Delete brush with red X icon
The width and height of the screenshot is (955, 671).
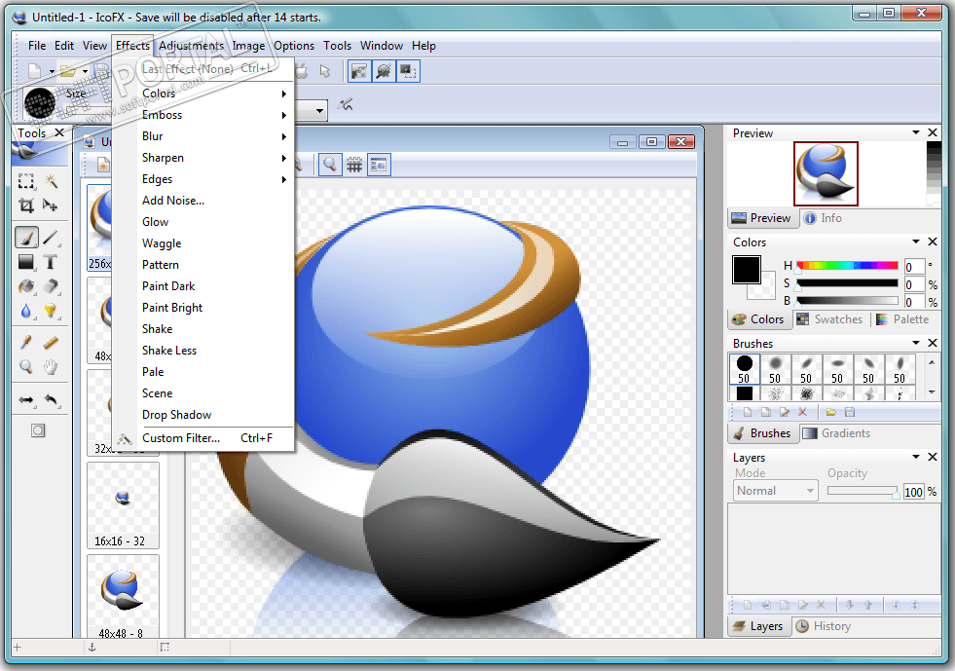coord(803,413)
